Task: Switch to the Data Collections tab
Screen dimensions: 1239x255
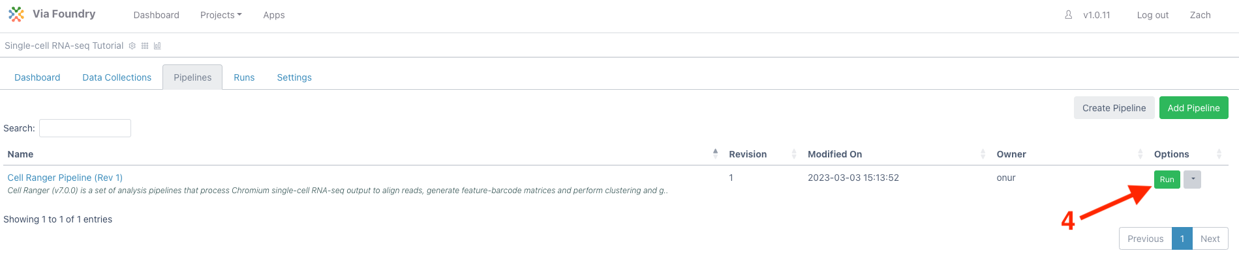Action: pos(117,77)
